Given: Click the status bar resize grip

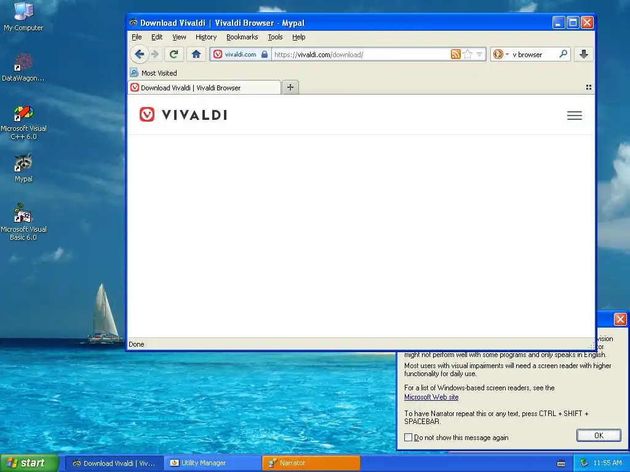Looking at the screenshot, I should click(591, 345).
